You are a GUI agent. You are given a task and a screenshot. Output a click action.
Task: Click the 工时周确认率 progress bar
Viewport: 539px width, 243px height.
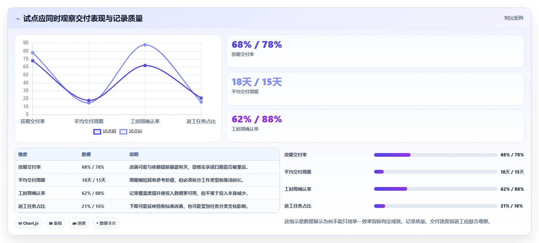point(436,189)
